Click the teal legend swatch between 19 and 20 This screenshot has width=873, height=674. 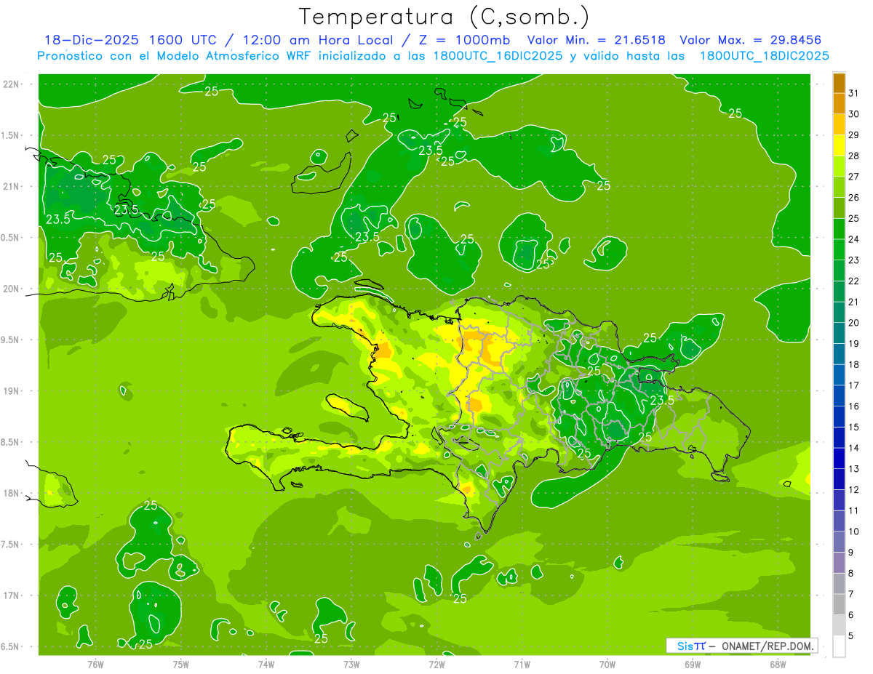coord(839,333)
